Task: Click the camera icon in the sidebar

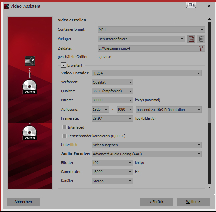Action: (x=30, y=61)
